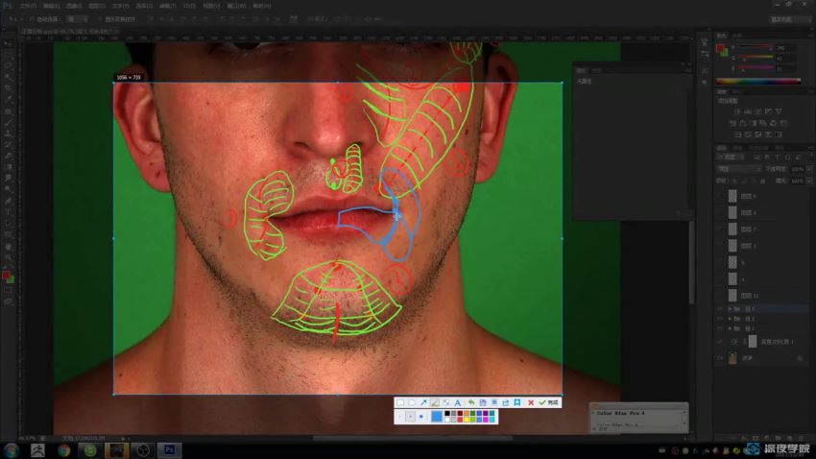Open the second menu in menu bar
This screenshot has width=816, height=459.
pos(51,6)
